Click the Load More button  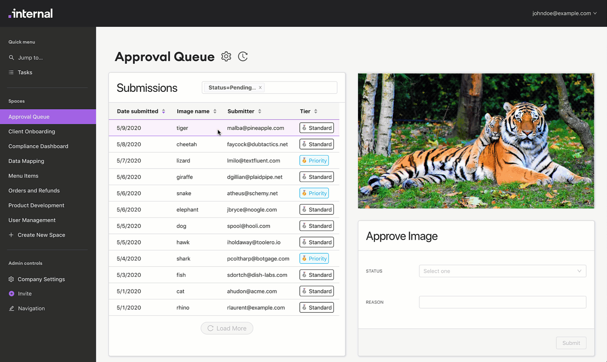coord(227,328)
